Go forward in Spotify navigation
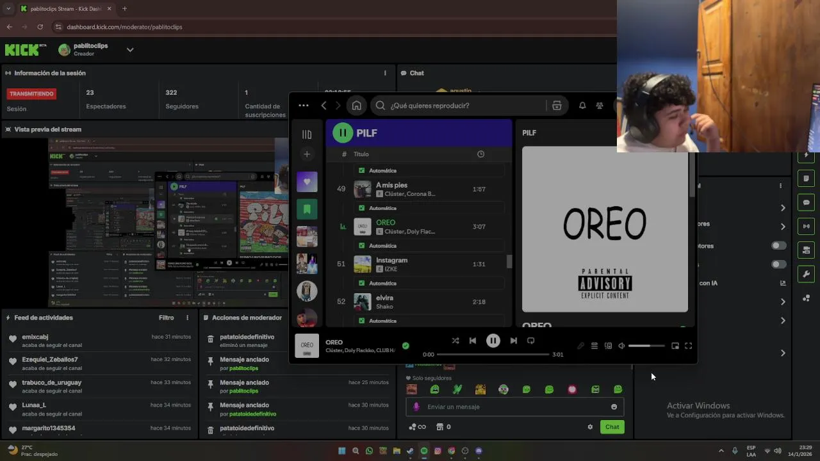 338,106
